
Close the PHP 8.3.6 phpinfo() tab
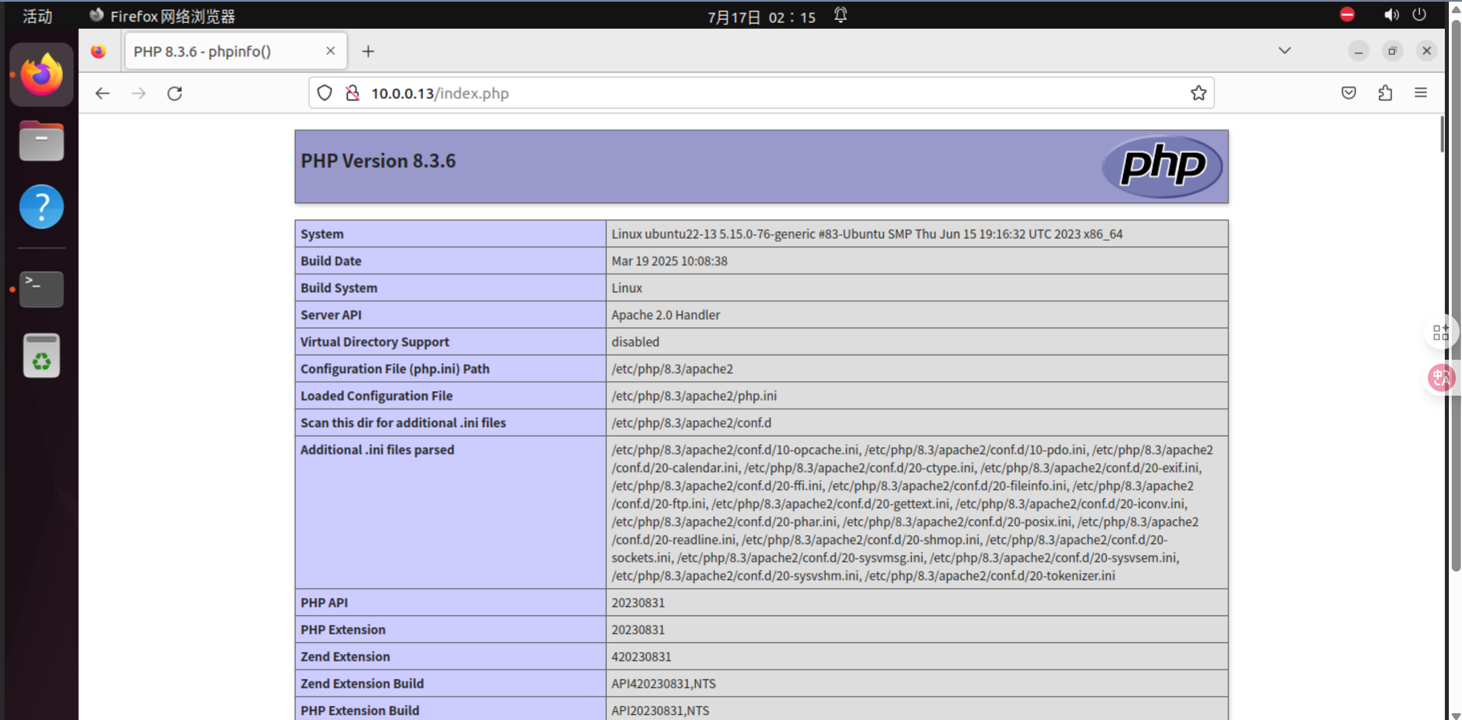click(330, 51)
